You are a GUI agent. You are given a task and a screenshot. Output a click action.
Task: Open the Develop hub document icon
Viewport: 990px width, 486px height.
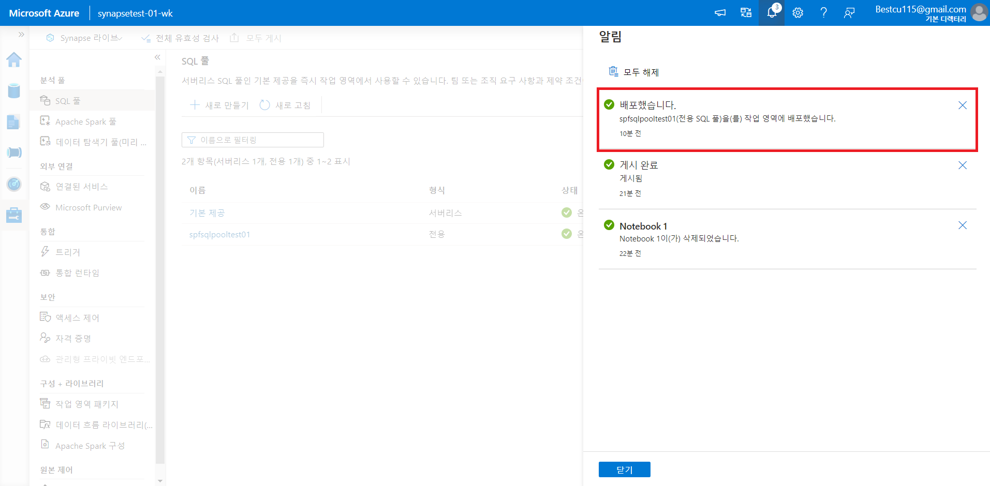pyautogui.click(x=14, y=121)
